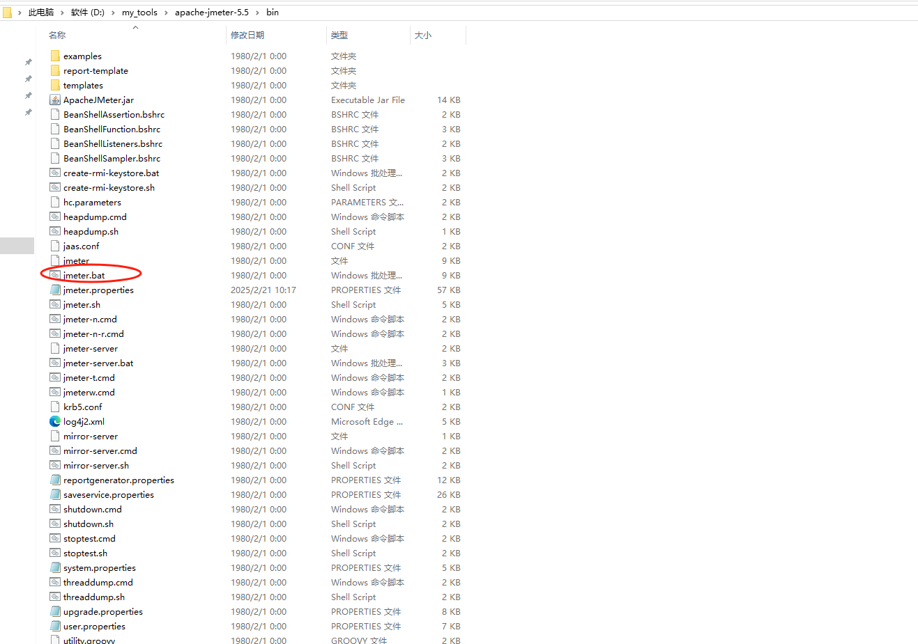Click the 14 KB size cell
This screenshot has width=918, height=644.
[x=449, y=100]
